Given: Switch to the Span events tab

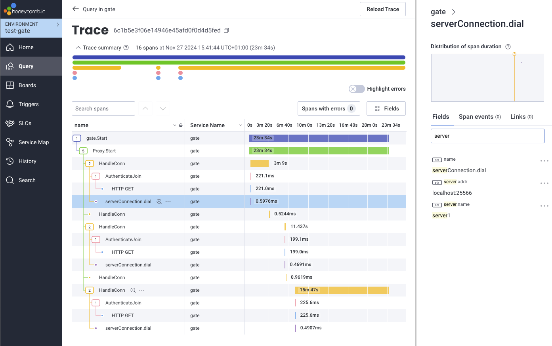Looking at the screenshot, I should pyautogui.click(x=479, y=117).
